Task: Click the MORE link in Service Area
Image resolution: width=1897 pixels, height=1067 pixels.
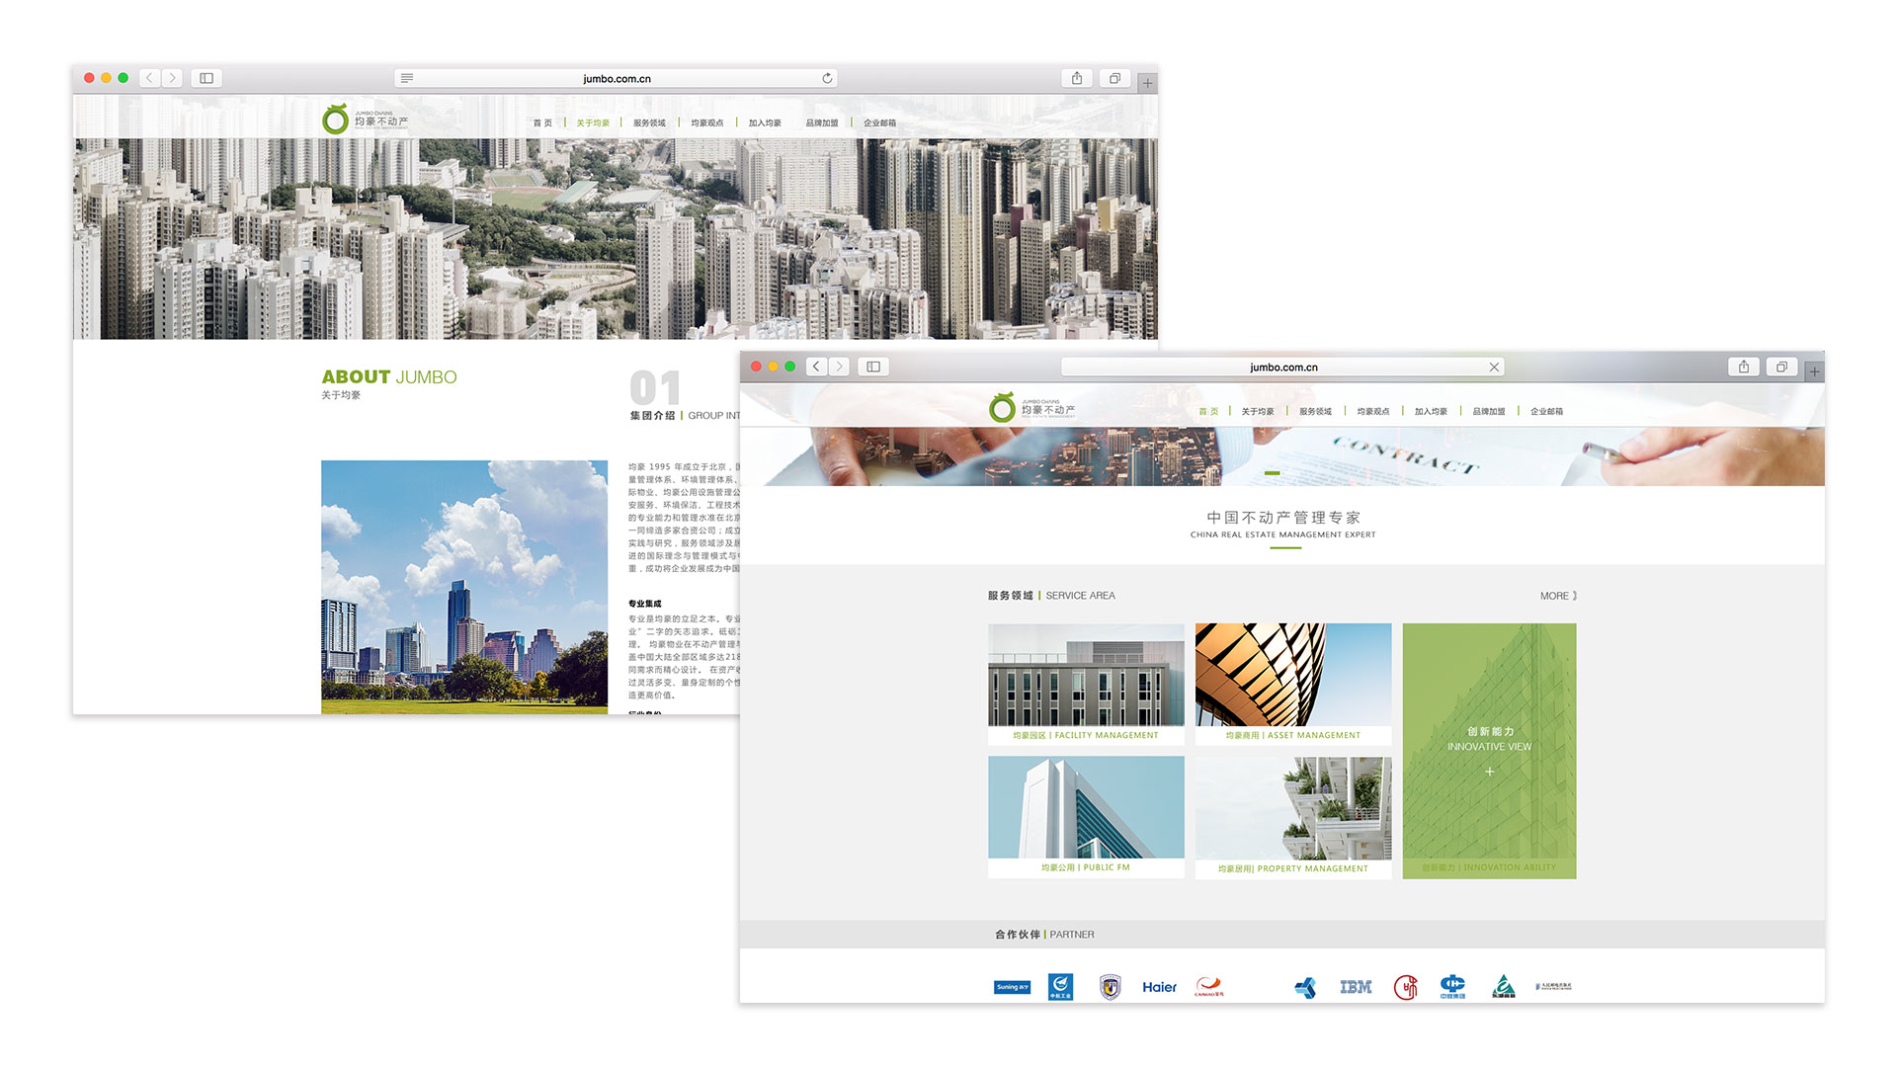Action: point(1558,596)
